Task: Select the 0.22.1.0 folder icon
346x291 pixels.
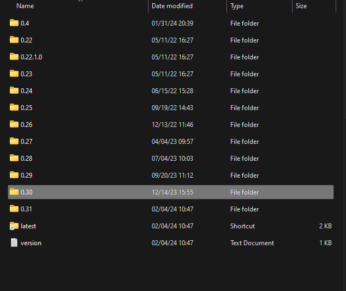Action: [x=14, y=57]
